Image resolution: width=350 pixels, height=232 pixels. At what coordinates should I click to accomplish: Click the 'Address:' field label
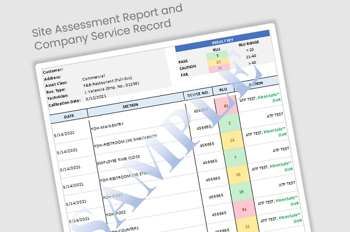pos(52,78)
